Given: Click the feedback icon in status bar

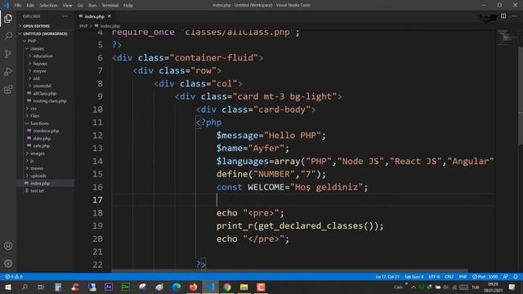Looking at the screenshot, I should click(x=505, y=277).
